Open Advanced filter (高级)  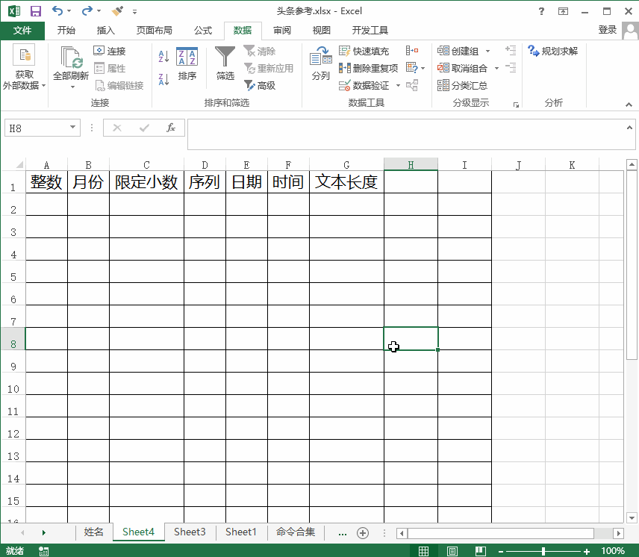pyautogui.click(x=260, y=85)
